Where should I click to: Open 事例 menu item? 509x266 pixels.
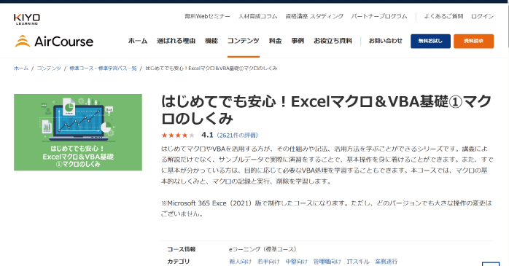coord(298,41)
